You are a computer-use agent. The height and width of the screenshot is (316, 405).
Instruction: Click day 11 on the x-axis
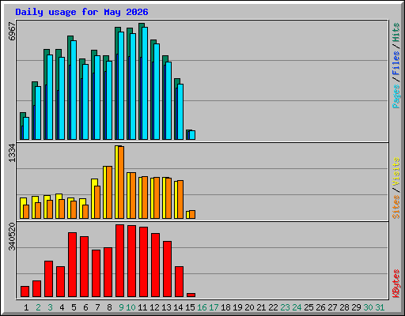pos(142,307)
